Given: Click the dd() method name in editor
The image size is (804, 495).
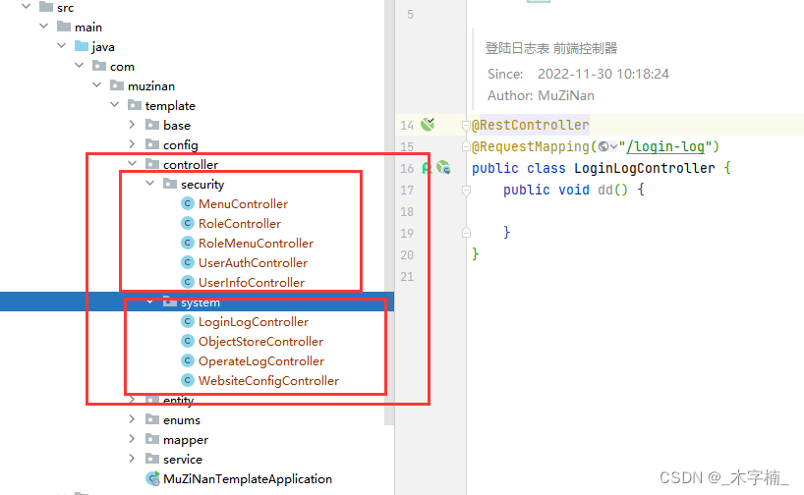Looking at the screenshot, I should click(605, 191).
